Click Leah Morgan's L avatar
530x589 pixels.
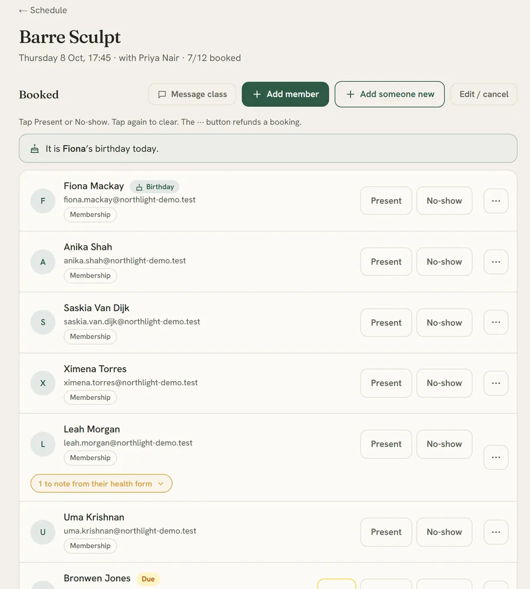(43, 444)
